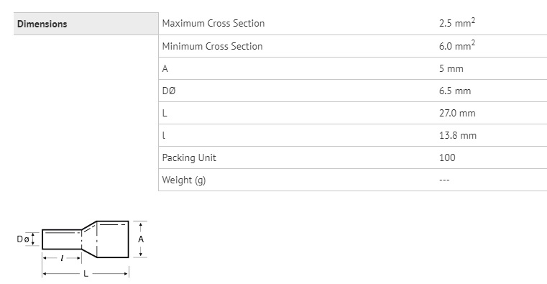Select the Packing Unit label

189,157
